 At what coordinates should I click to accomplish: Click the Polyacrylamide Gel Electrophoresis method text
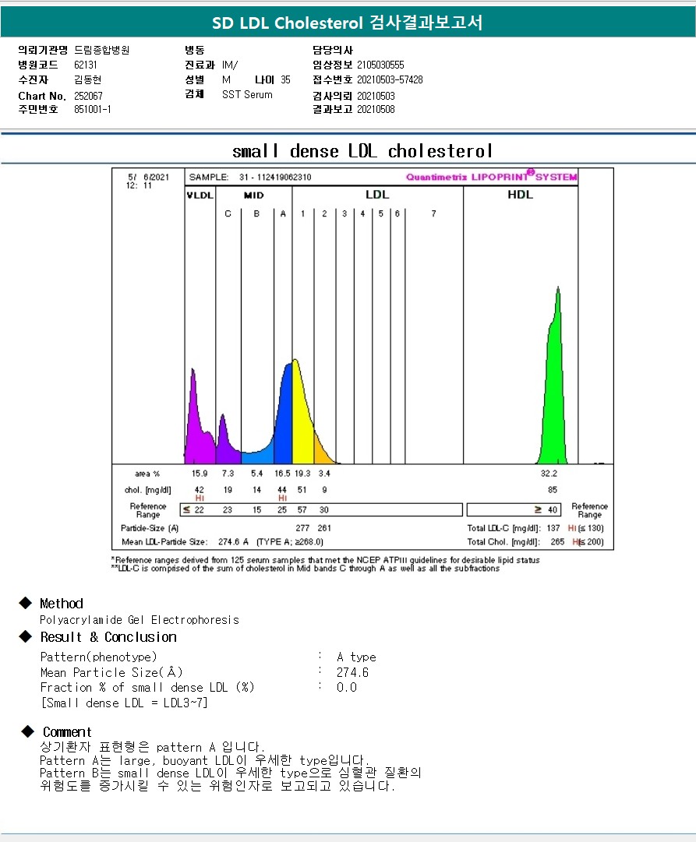(x=140, y=620)
